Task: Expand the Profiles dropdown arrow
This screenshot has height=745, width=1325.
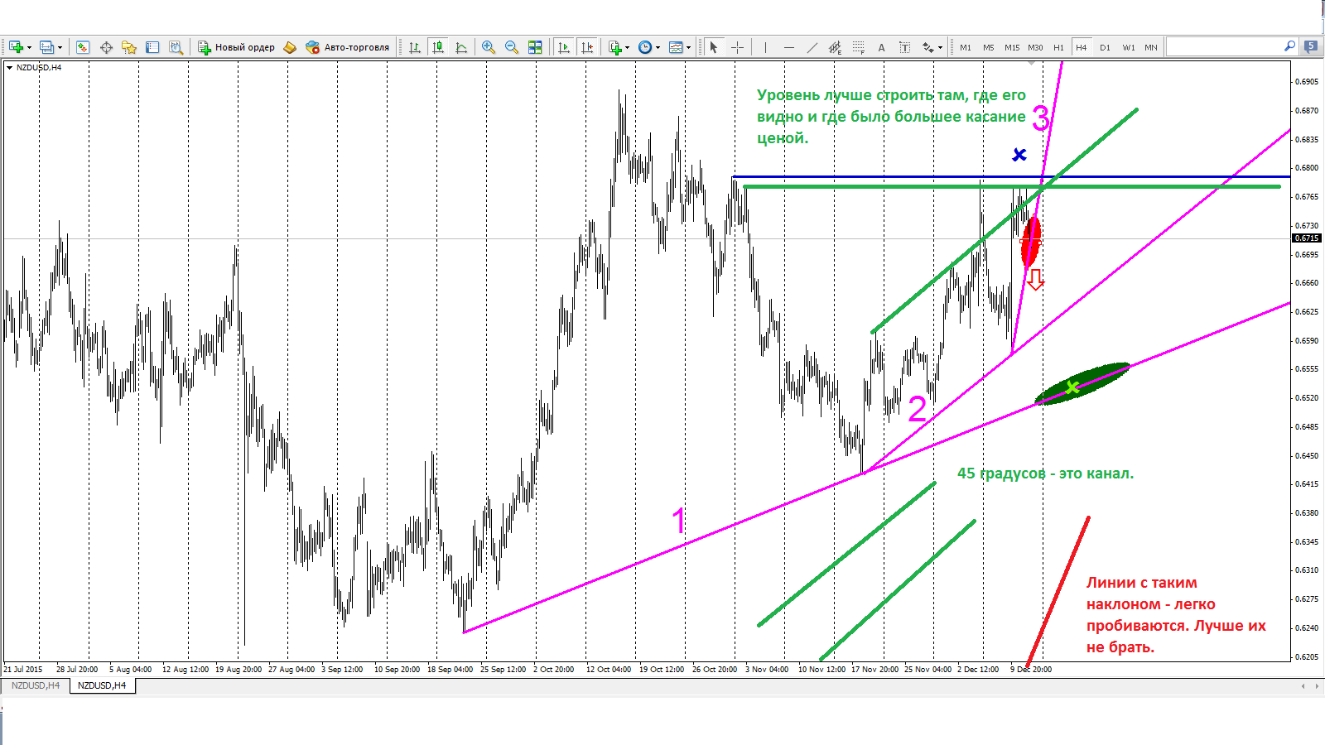Action: [60, 47]
